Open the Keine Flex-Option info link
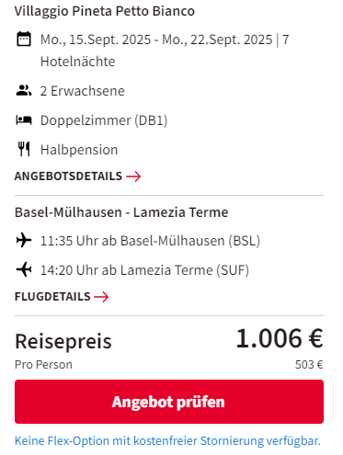 coord(167,441)
